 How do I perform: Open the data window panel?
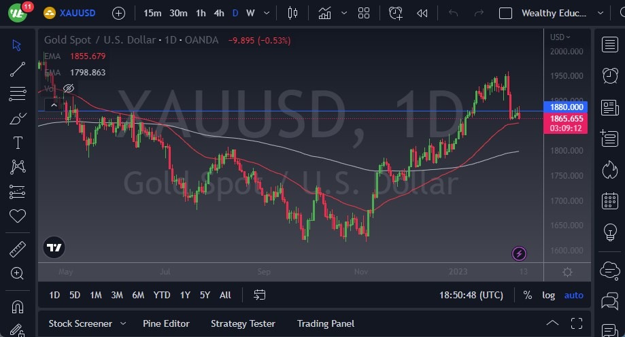click(x=610, y=139)
